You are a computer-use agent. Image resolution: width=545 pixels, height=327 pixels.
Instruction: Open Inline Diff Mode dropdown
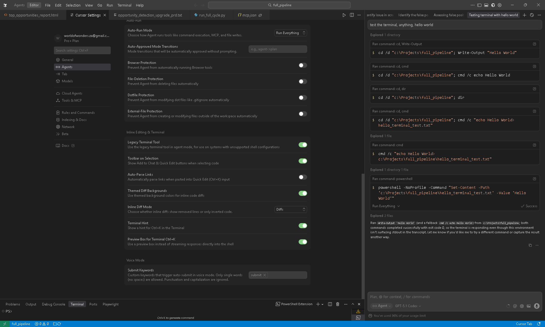point(290,209)
